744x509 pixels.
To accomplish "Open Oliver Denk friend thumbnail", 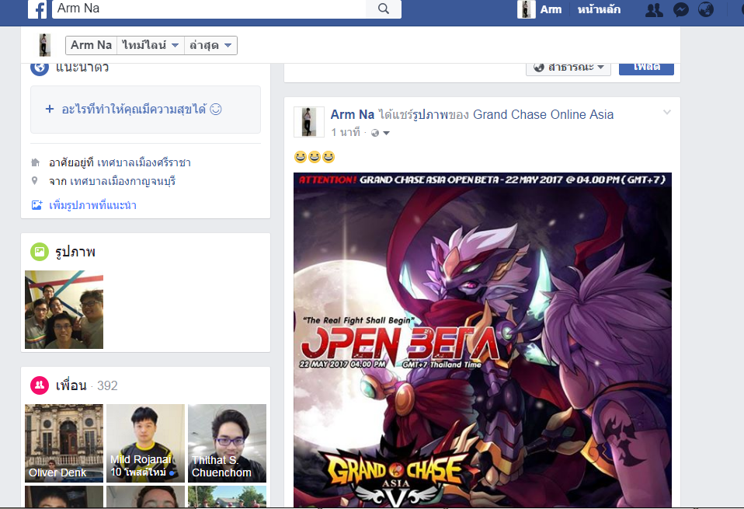I will click(64, 443).
